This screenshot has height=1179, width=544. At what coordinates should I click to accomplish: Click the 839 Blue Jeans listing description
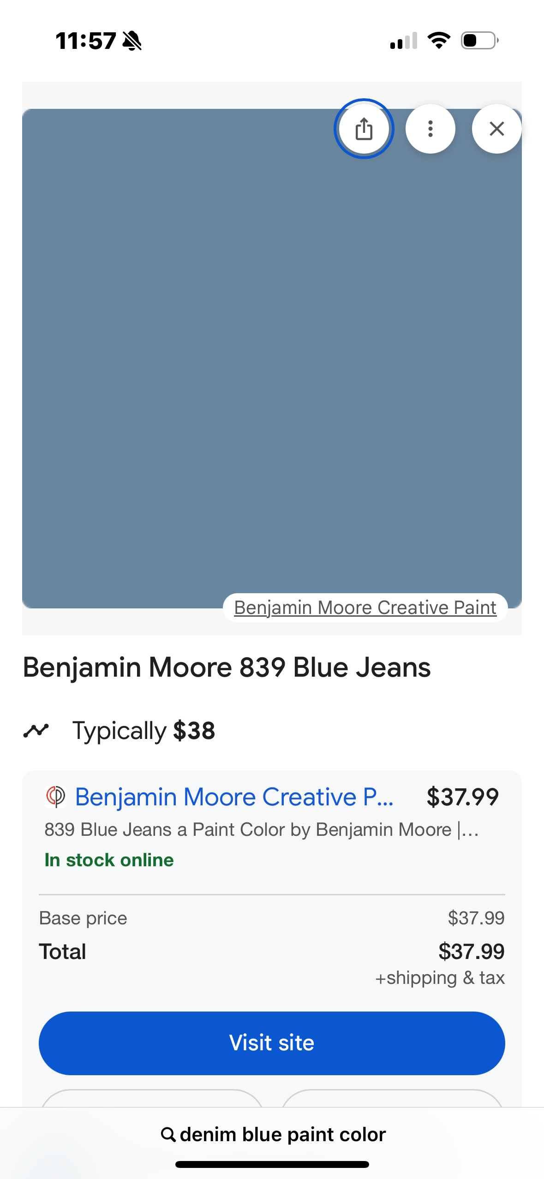point(261,829)
